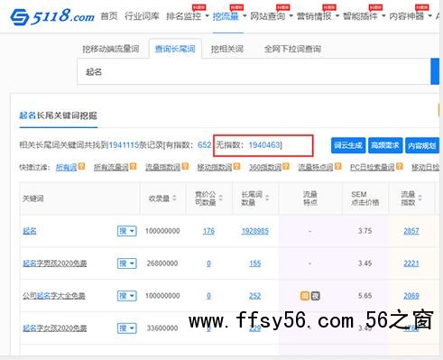Open 长尾词数量 value 1928985
This screenshot has width=443, height=360.
coord(255,231)
